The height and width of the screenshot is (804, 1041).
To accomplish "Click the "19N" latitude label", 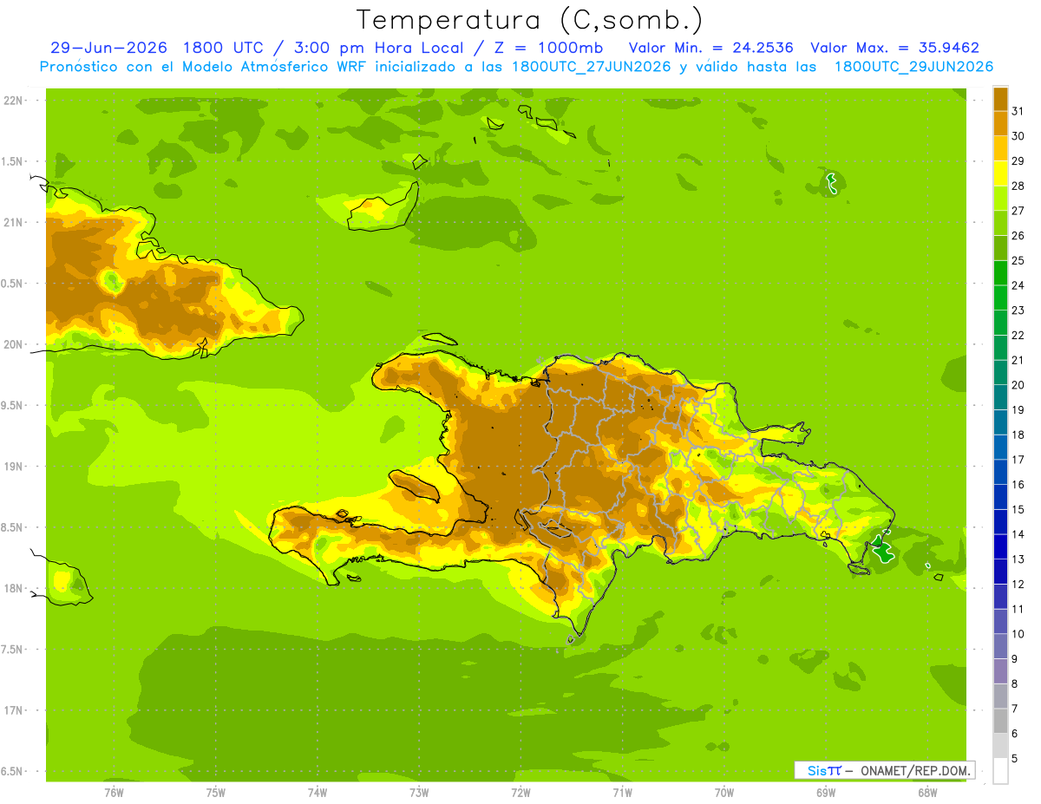I will (x=13, y=467).
